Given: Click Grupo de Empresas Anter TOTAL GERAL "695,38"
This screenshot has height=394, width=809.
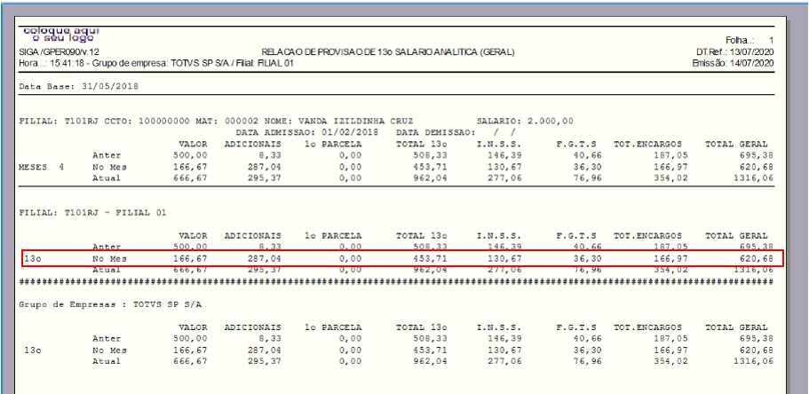Looking at the screenshot, I should click(757, 339).
